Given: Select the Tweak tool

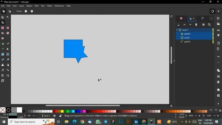Looking at the screenshot, I should [x=2, y=65].
